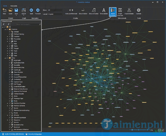Enable Show columns in the ribbon
The width and height of the screenshot is (166, 136).
coord(94,11)
